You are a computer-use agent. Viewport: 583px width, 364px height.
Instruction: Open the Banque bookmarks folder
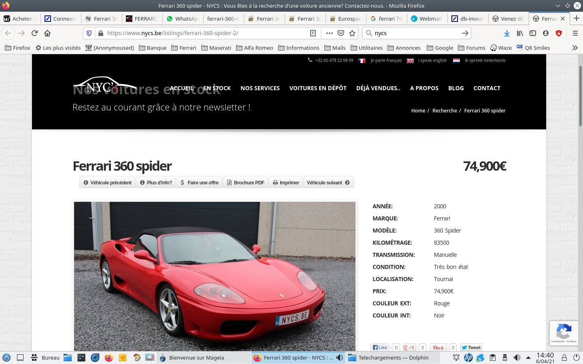point(153,48)
